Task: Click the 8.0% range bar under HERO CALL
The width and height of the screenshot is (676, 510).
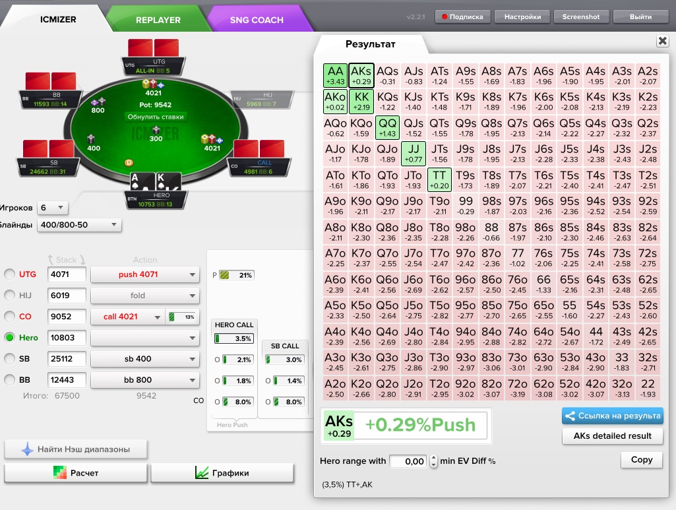Action: pos(237,402)
